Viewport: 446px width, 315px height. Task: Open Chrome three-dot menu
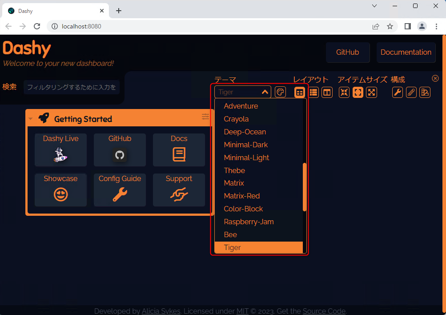[436, 26]
